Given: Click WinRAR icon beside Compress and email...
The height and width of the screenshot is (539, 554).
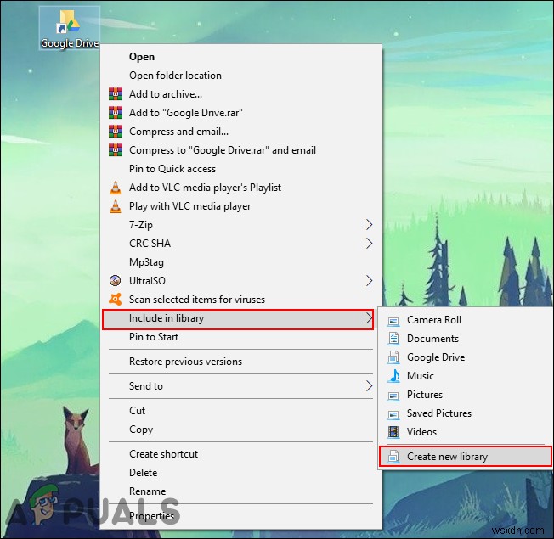Looking at the screenshot, I should pos(116,132).
